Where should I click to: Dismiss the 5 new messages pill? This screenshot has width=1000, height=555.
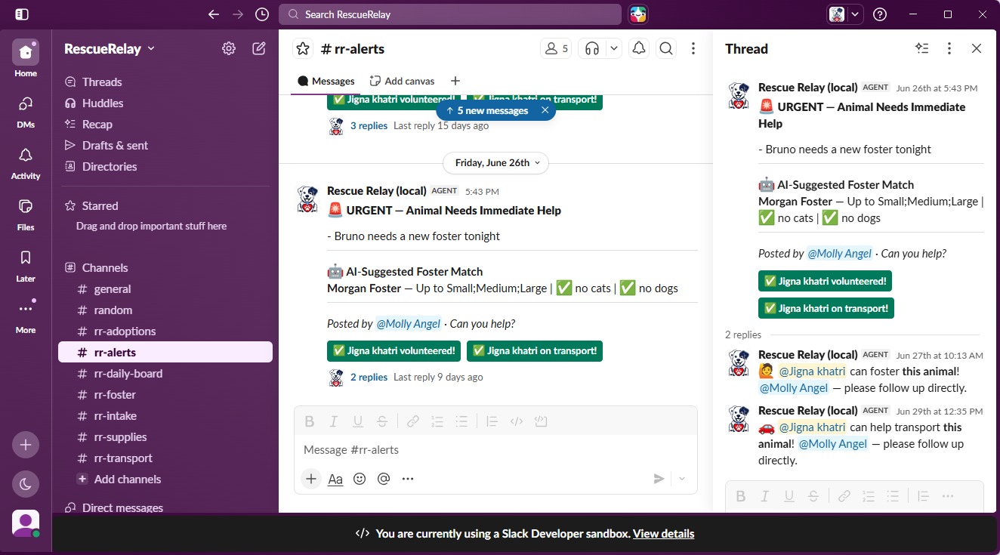point(545,110)
